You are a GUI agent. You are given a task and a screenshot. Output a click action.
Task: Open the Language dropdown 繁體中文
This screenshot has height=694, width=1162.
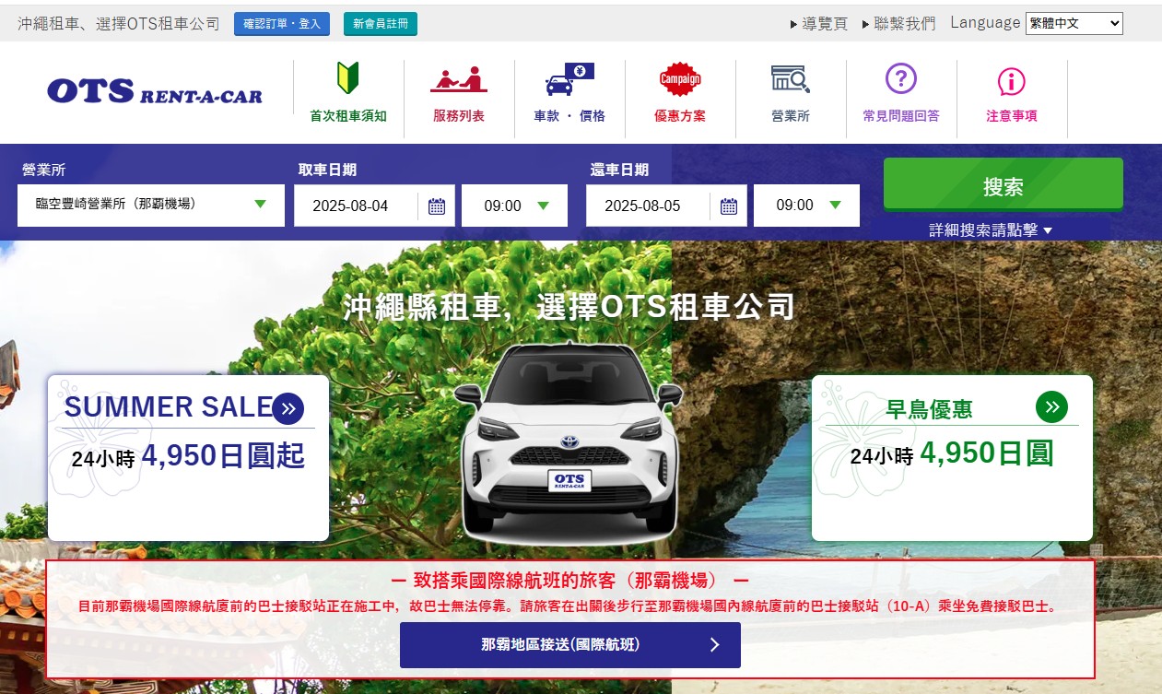tap(1074, 23)
